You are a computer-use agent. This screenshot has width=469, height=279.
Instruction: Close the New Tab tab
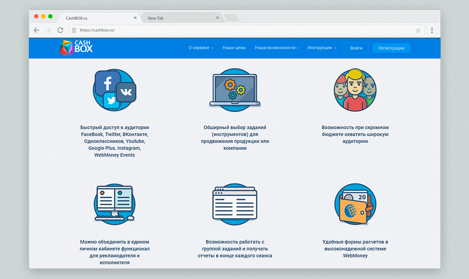coord(217,18)
